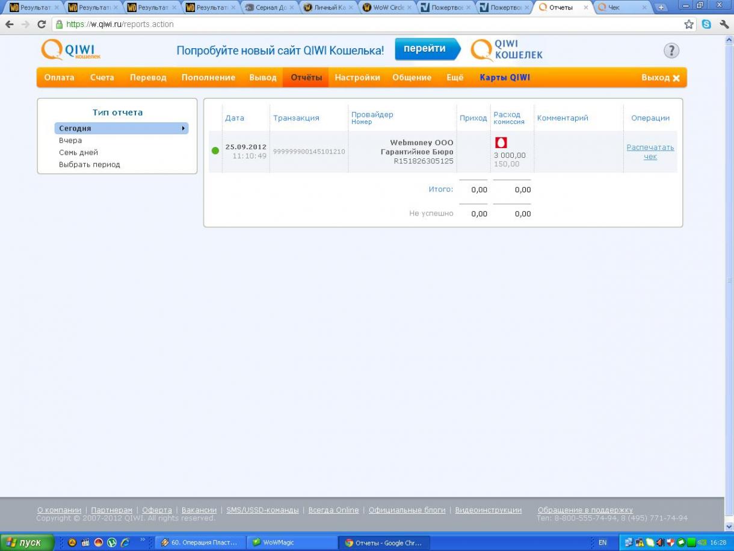Click the Распечатать чек link
Viewport: 734px width, 551px height.
[x=650, y=152]
